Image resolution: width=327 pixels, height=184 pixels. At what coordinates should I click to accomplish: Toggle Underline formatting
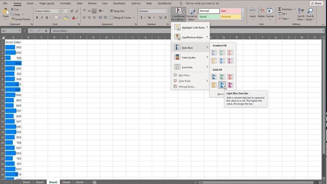(46, 18)
